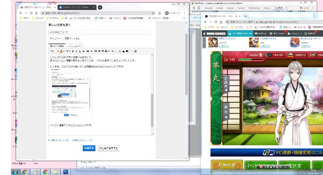Collapse the 表示 side panel
Screen dimensions: 323x175
(x=226, y=112)
